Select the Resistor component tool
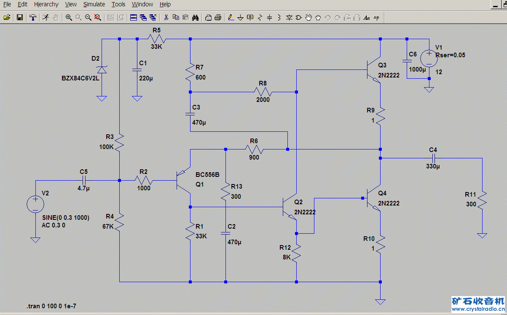 260,17
